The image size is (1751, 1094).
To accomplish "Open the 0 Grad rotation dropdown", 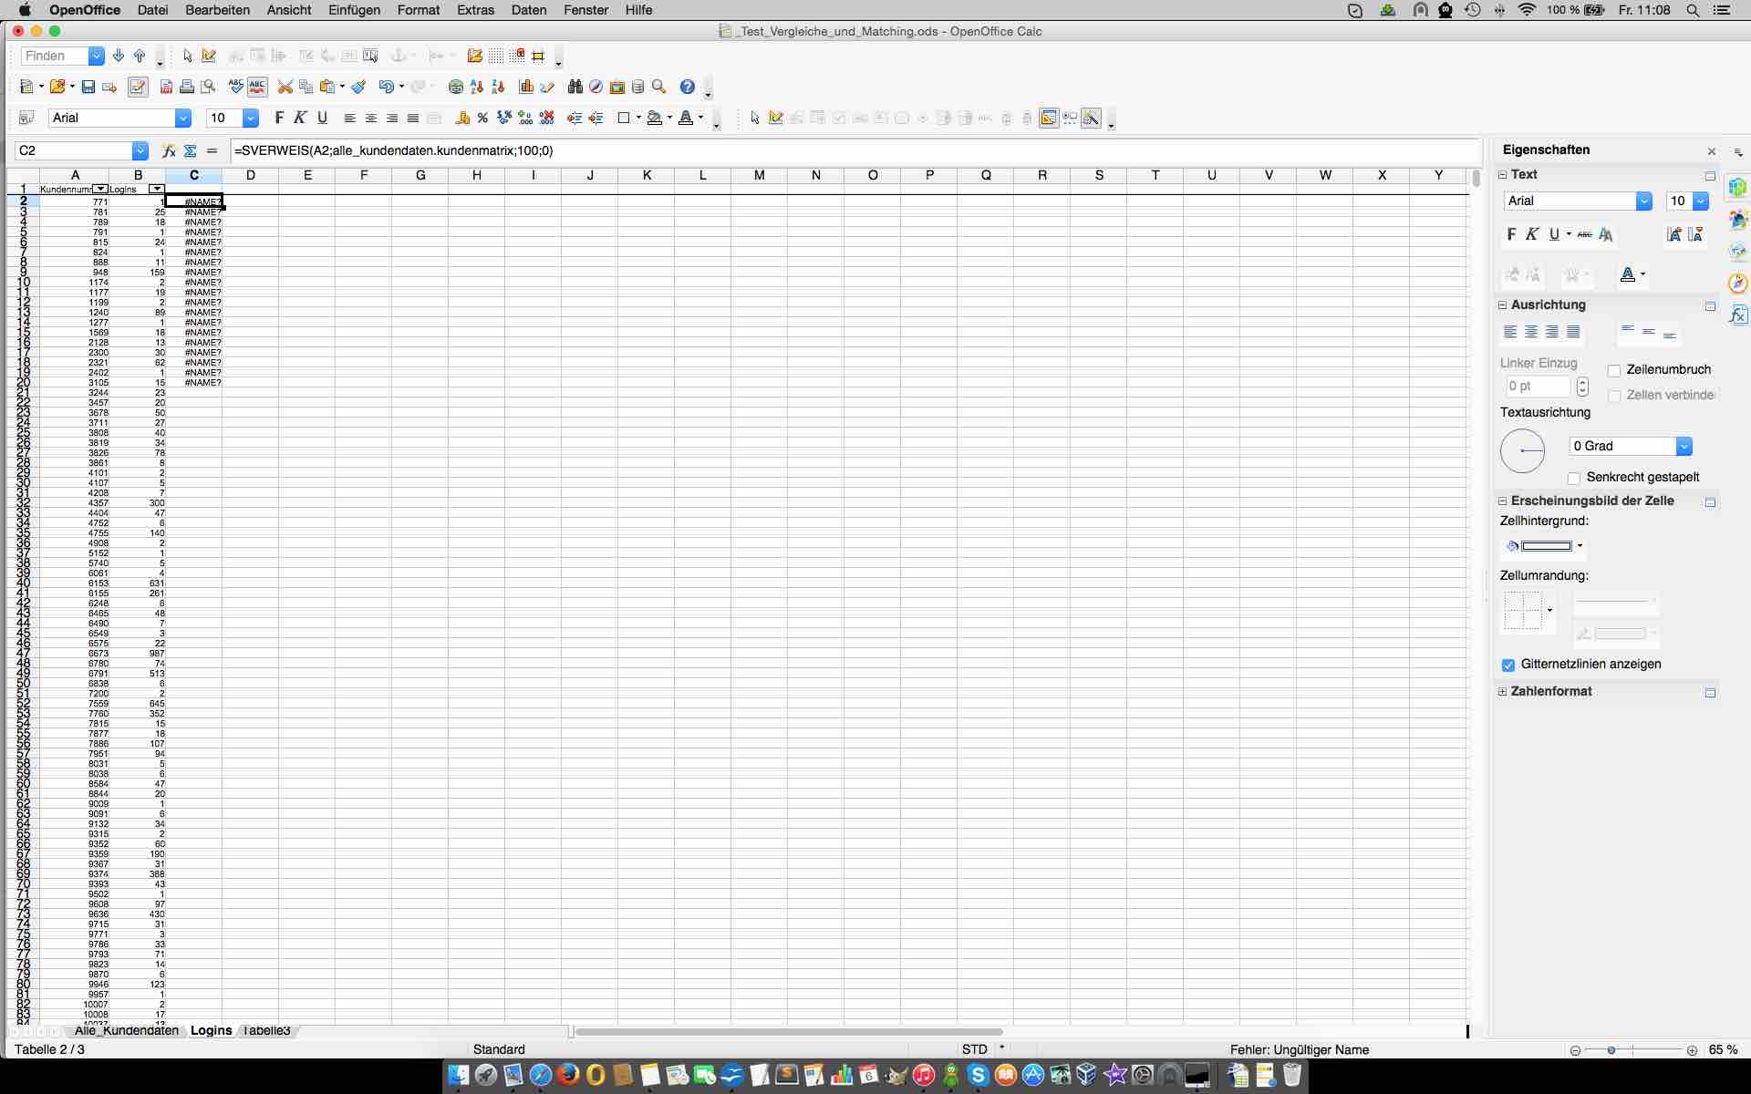I will click(1684, 446).
